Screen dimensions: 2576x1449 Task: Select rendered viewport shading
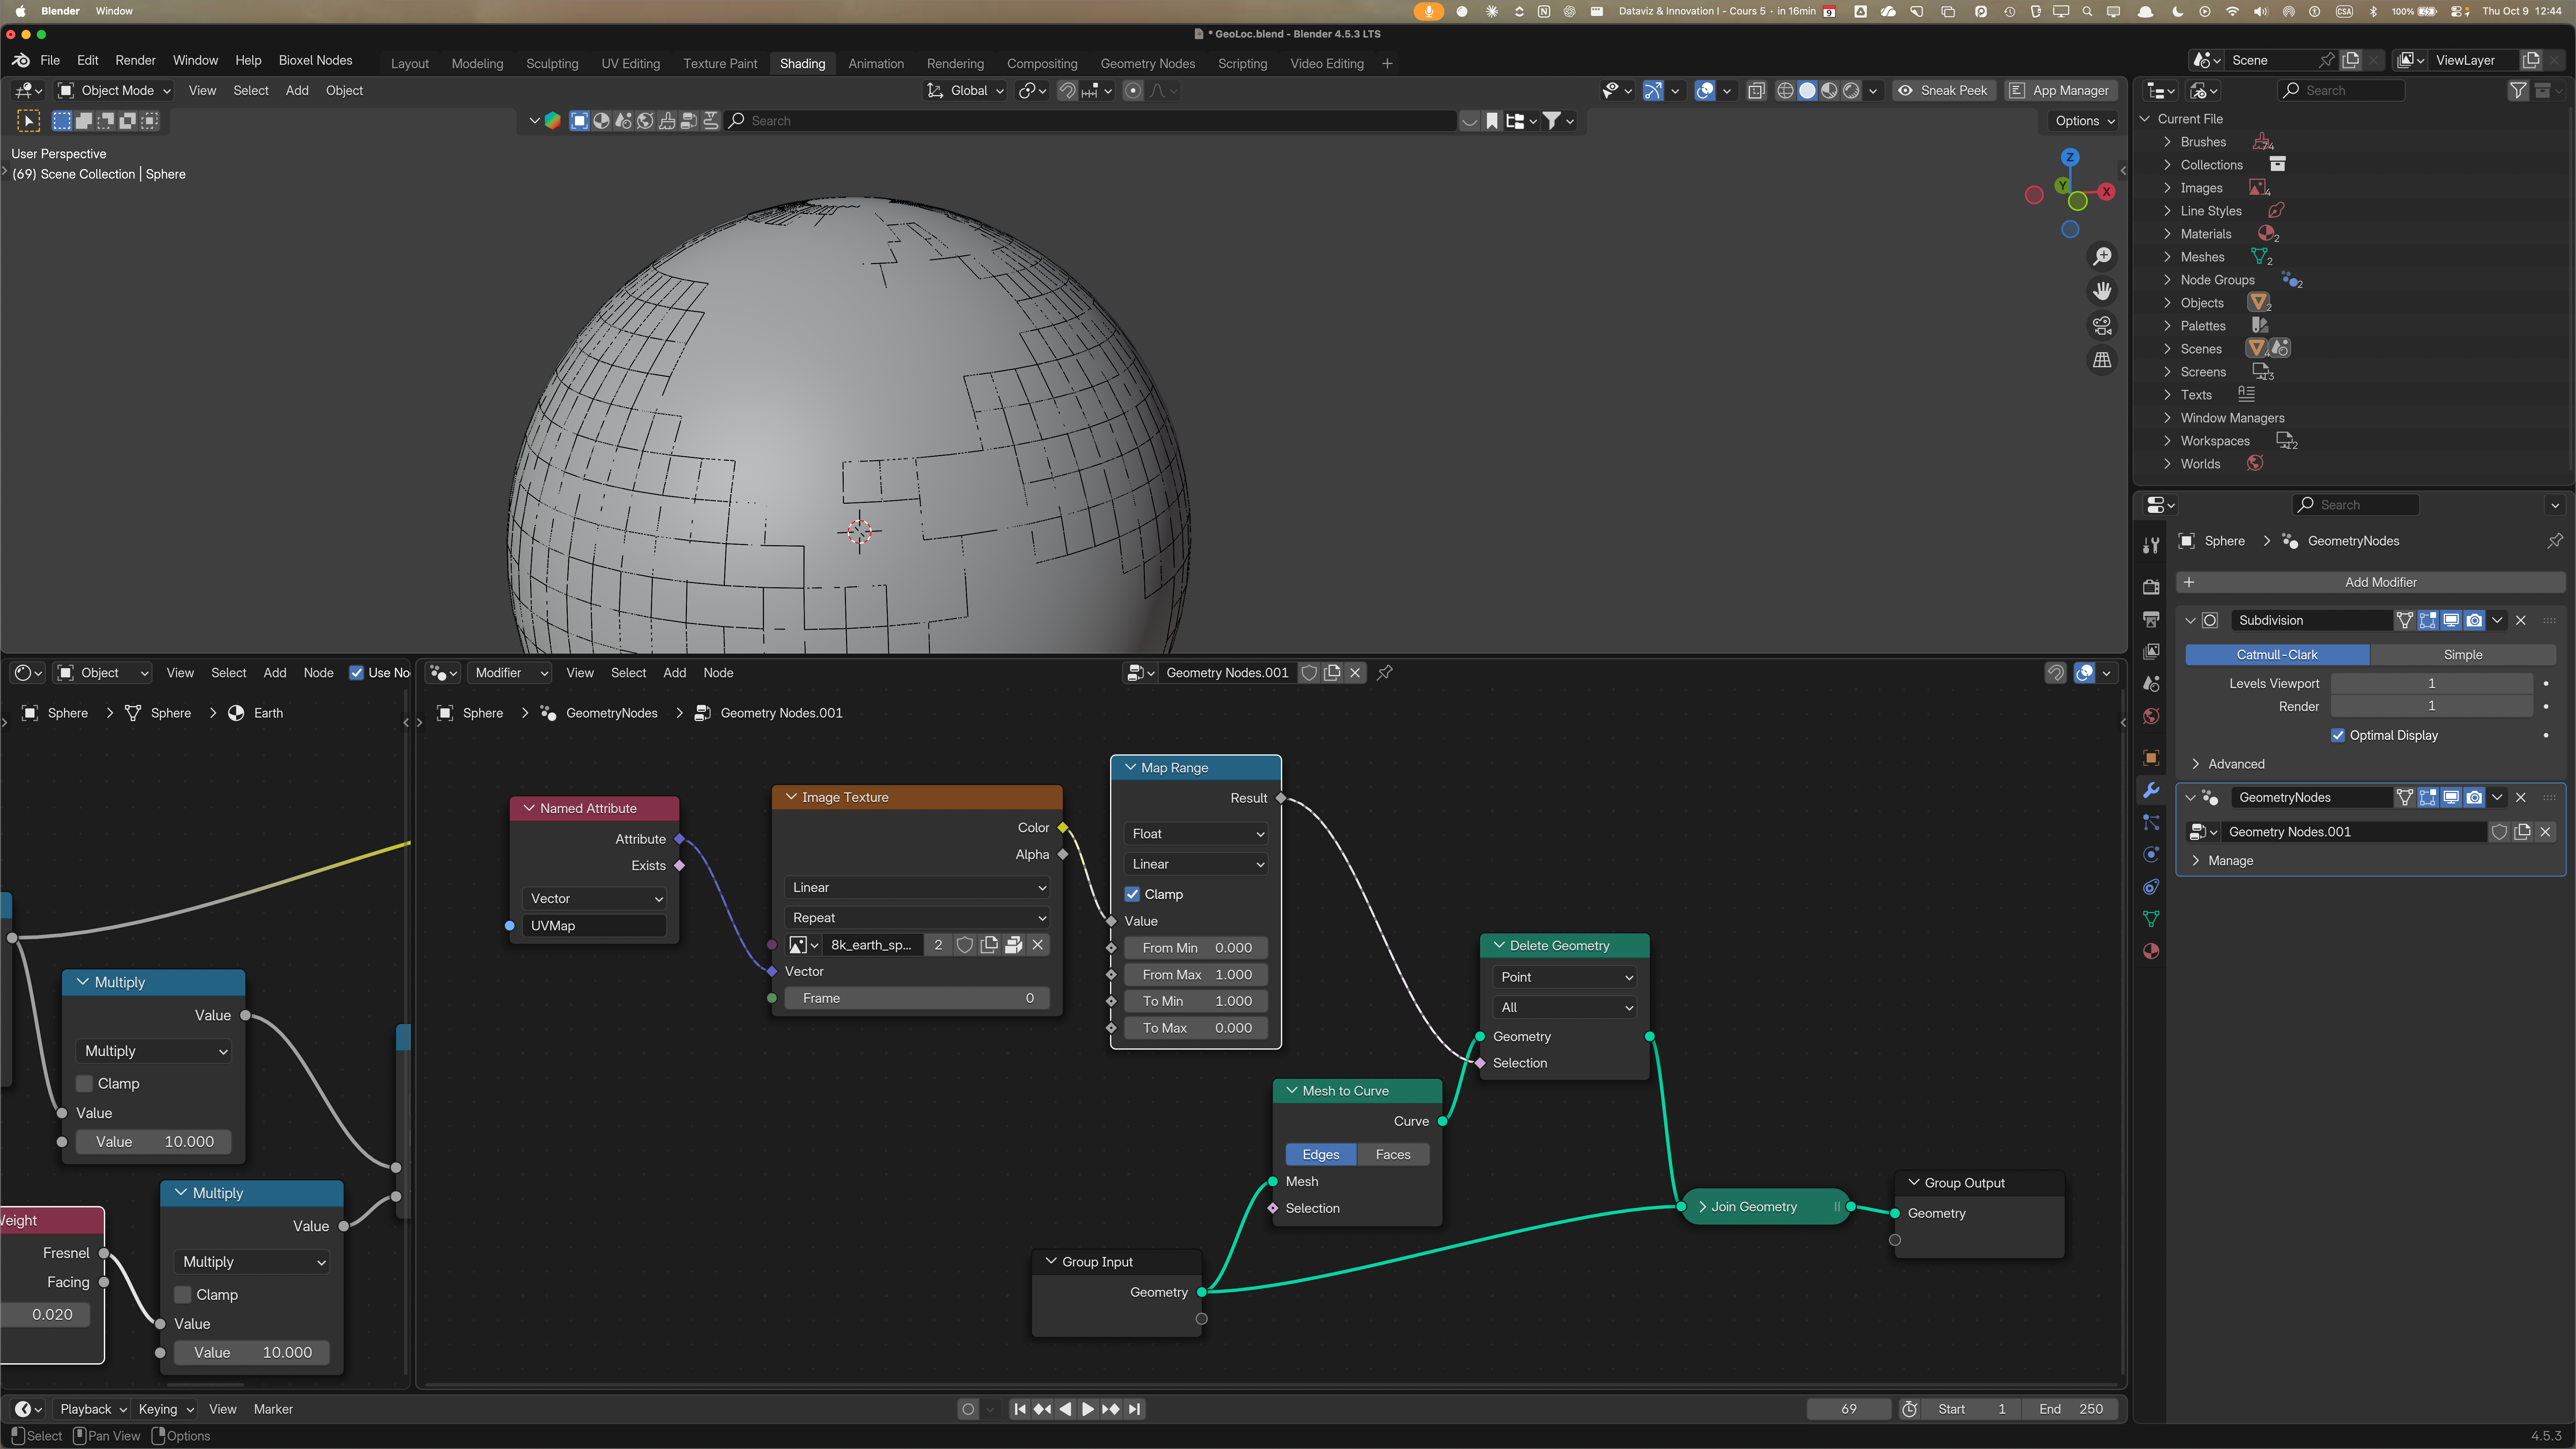pos(1851,91)
